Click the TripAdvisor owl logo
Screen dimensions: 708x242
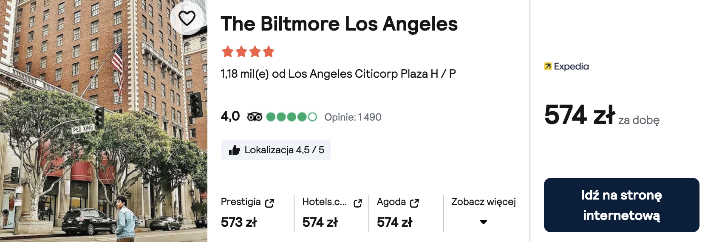pos(255,117)
